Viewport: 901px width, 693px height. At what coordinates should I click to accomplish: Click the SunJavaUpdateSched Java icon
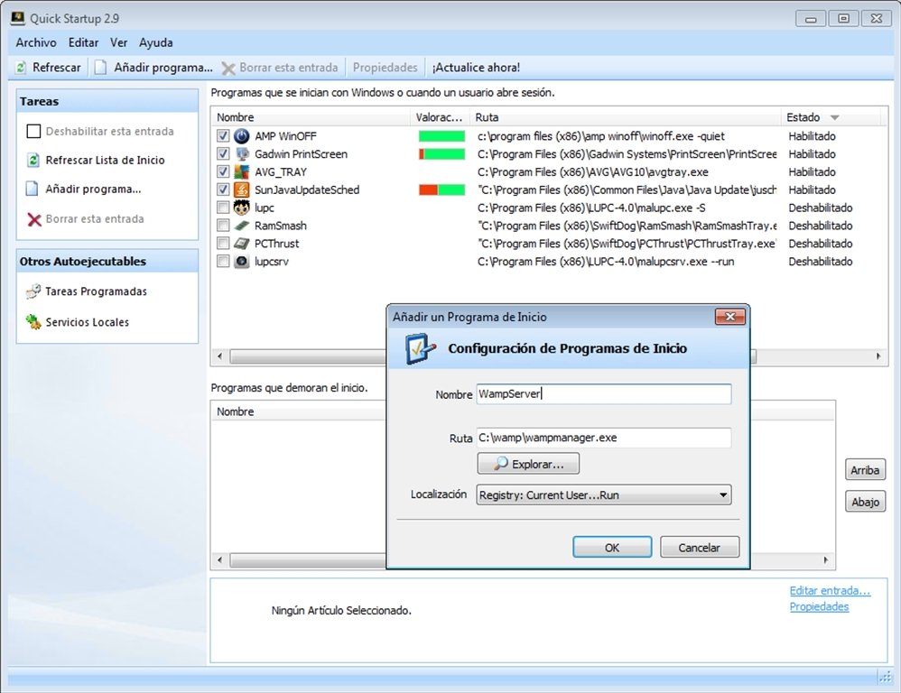pyautogui.click(x=242, y=189)
